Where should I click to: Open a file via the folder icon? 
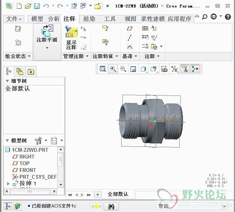(28, 6)
